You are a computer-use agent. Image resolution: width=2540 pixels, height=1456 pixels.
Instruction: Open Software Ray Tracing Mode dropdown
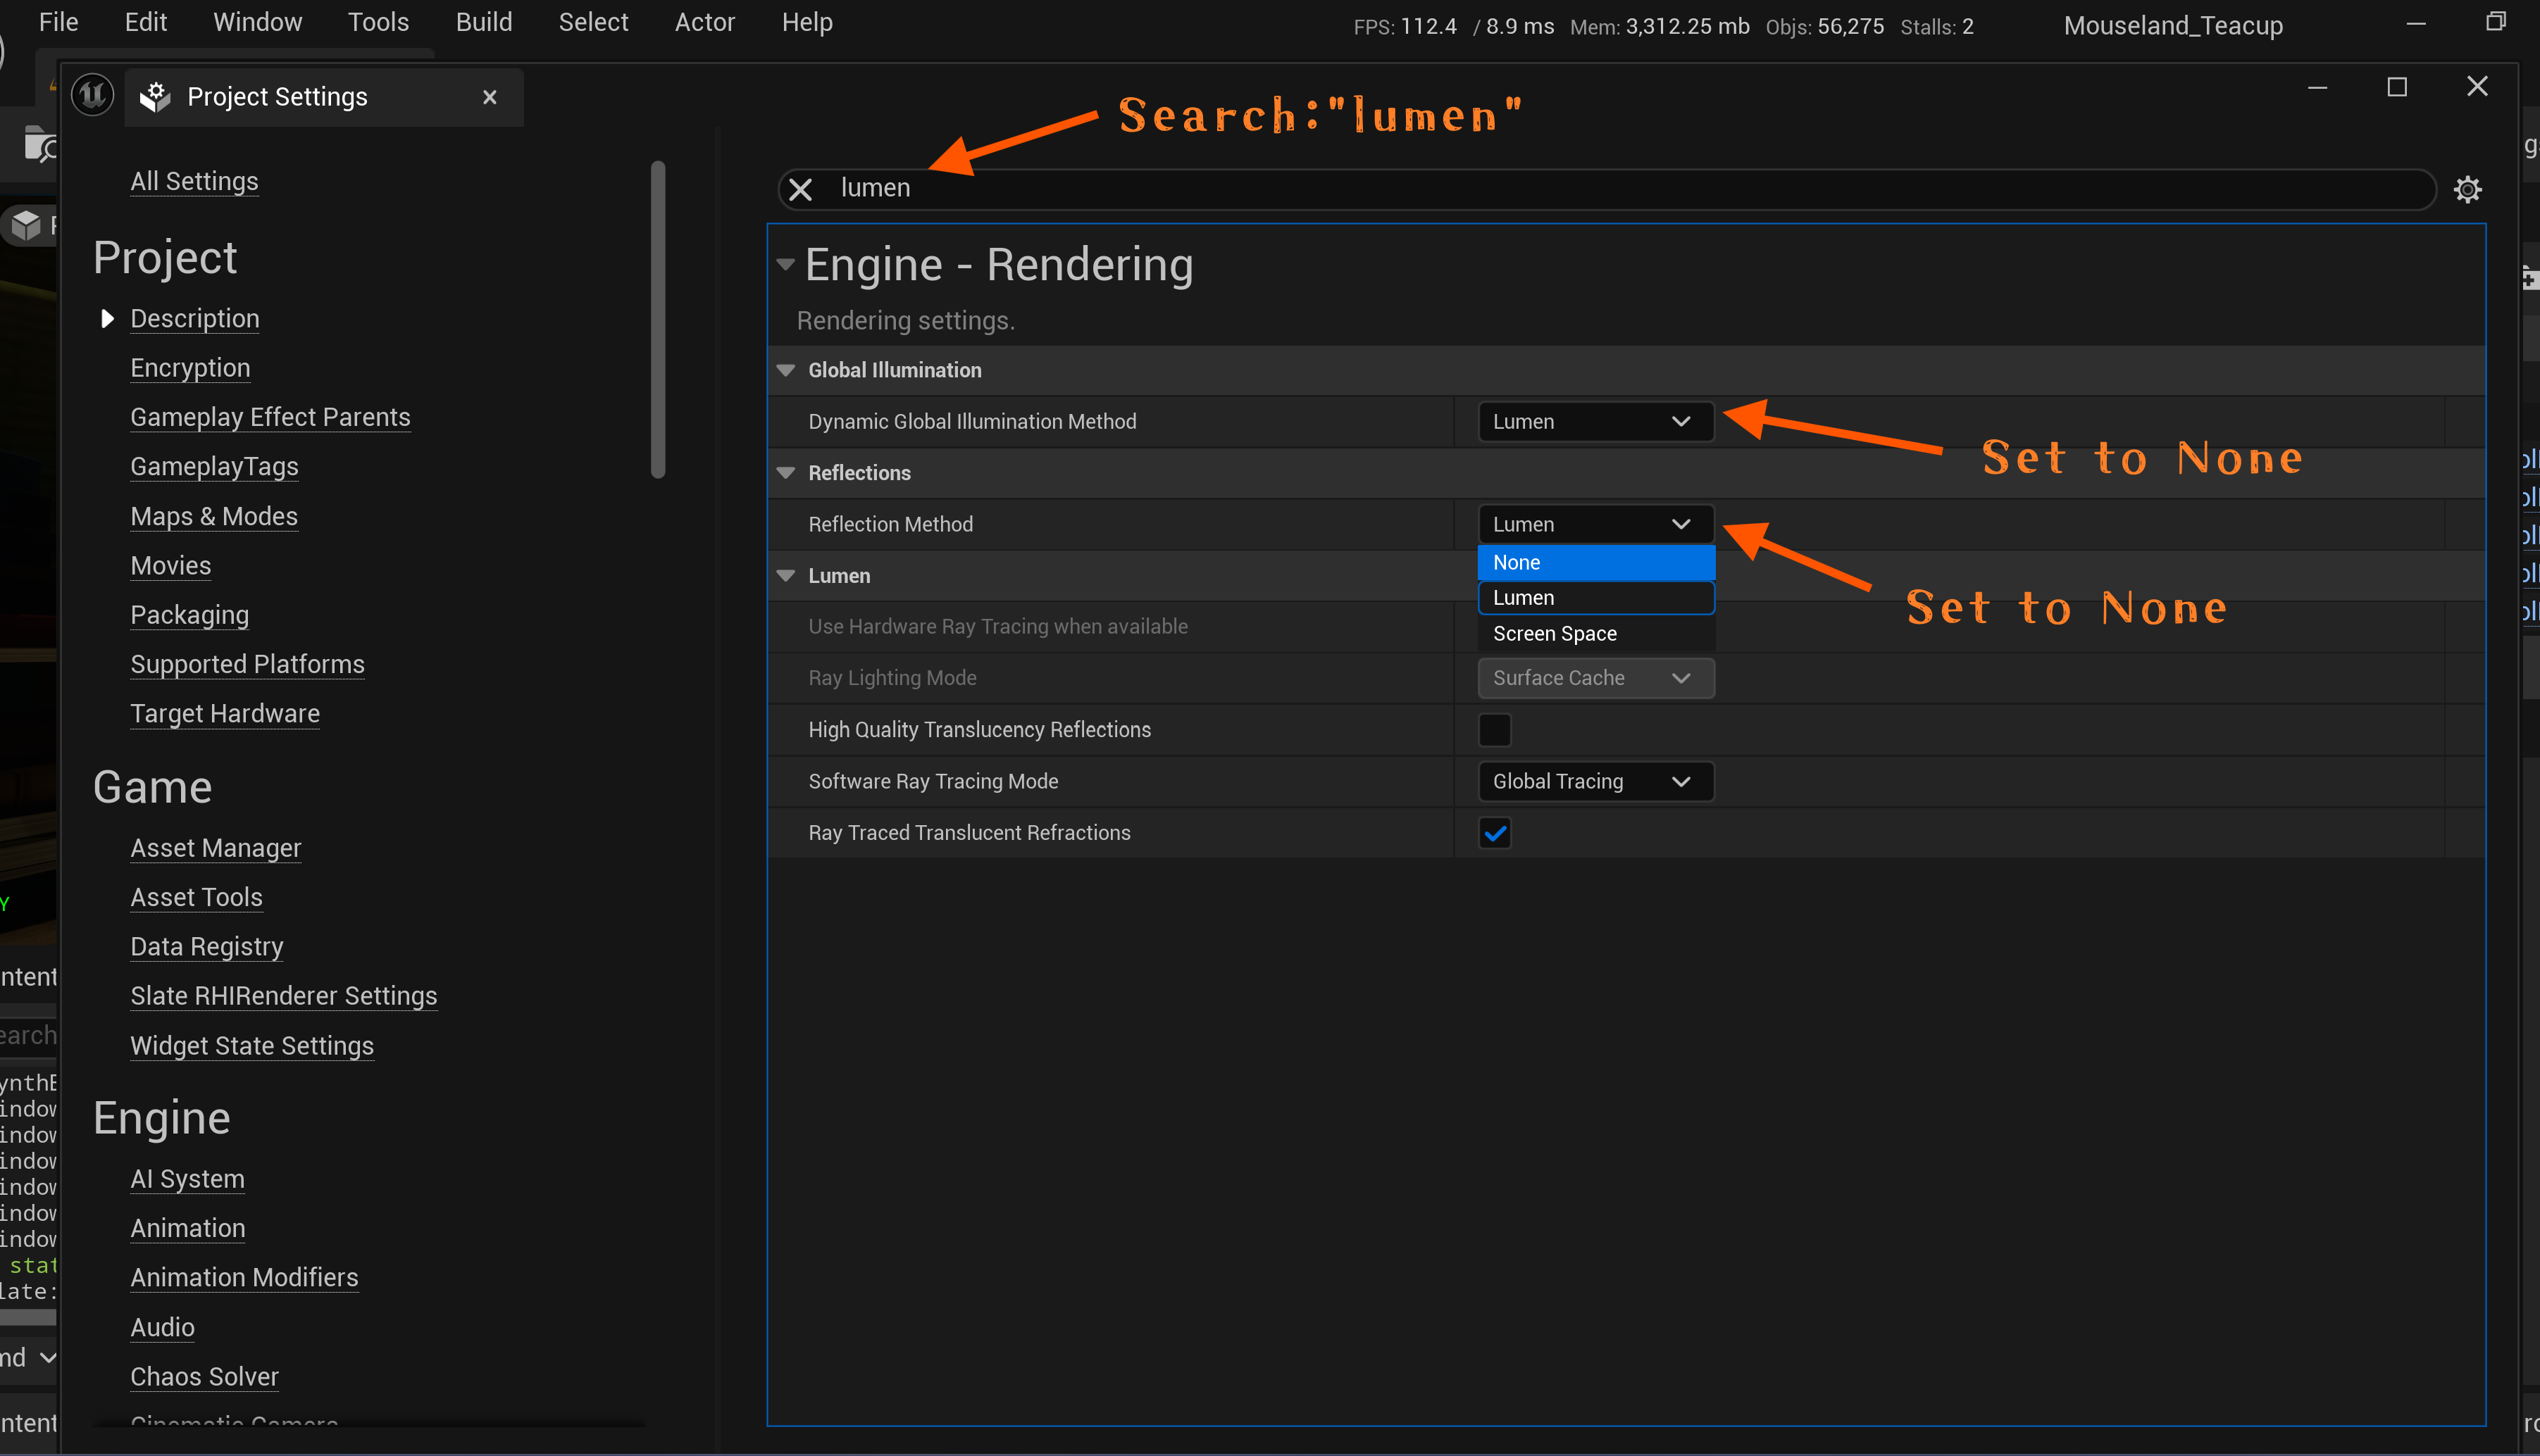(1595, 781)
